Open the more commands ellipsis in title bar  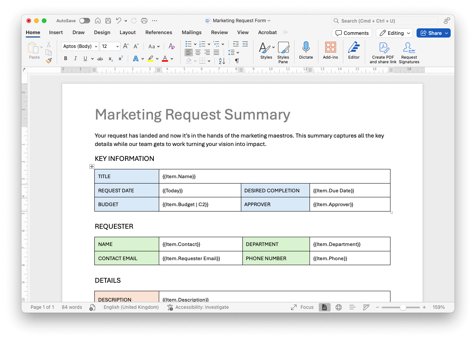pos(155,21)
